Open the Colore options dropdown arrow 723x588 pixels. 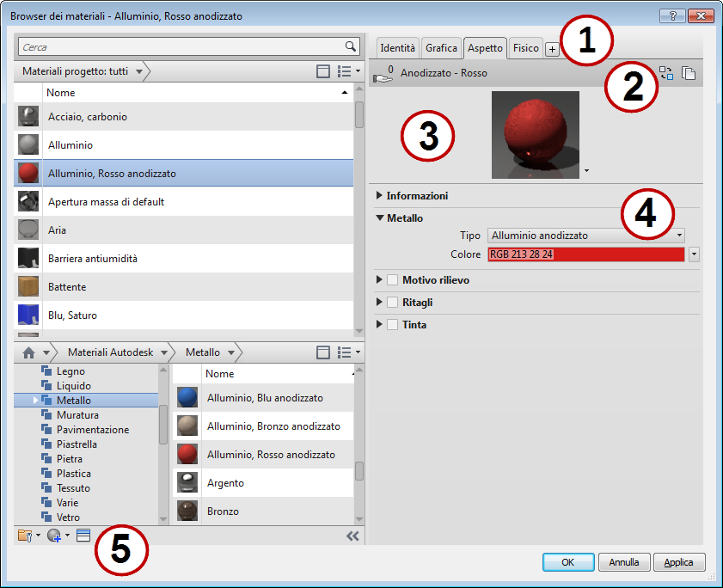[x=694, y=254]
